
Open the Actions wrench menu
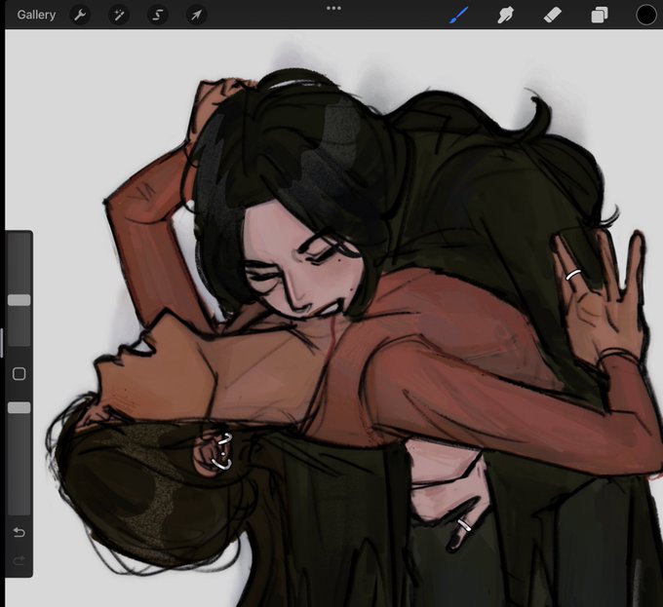(x=80, y=16)
